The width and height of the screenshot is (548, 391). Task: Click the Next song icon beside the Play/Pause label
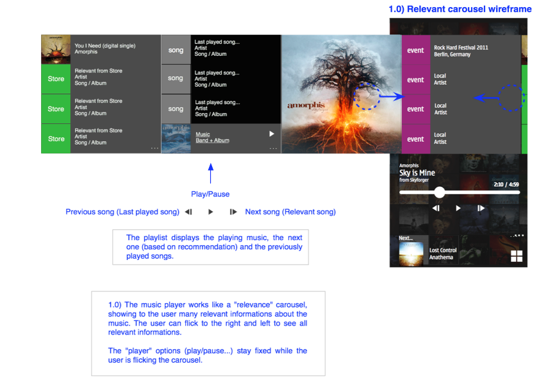pyautogui.click(x=233, y=212)
